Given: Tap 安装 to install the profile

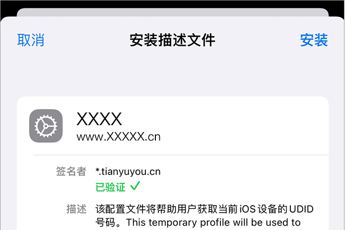Looking at the screenshot, I should [314, 40].
